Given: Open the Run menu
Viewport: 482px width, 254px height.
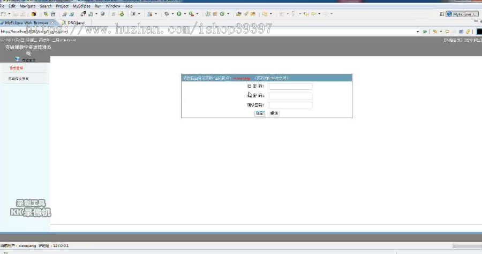Looking at the screenshot, I should point(98,6).
